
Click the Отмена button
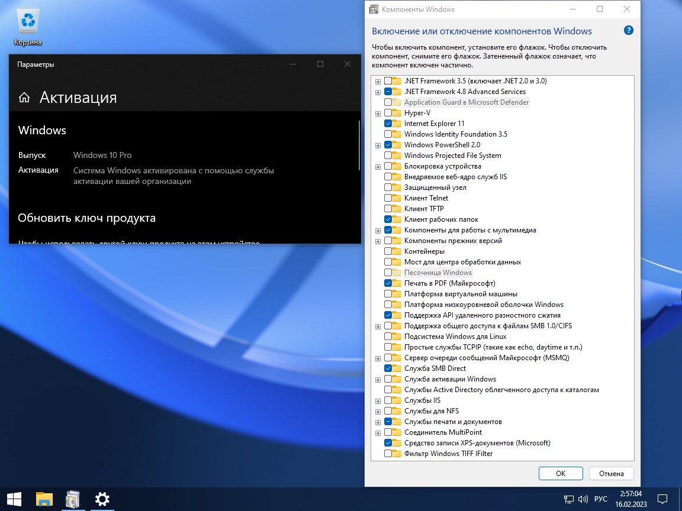coord(611,474)
